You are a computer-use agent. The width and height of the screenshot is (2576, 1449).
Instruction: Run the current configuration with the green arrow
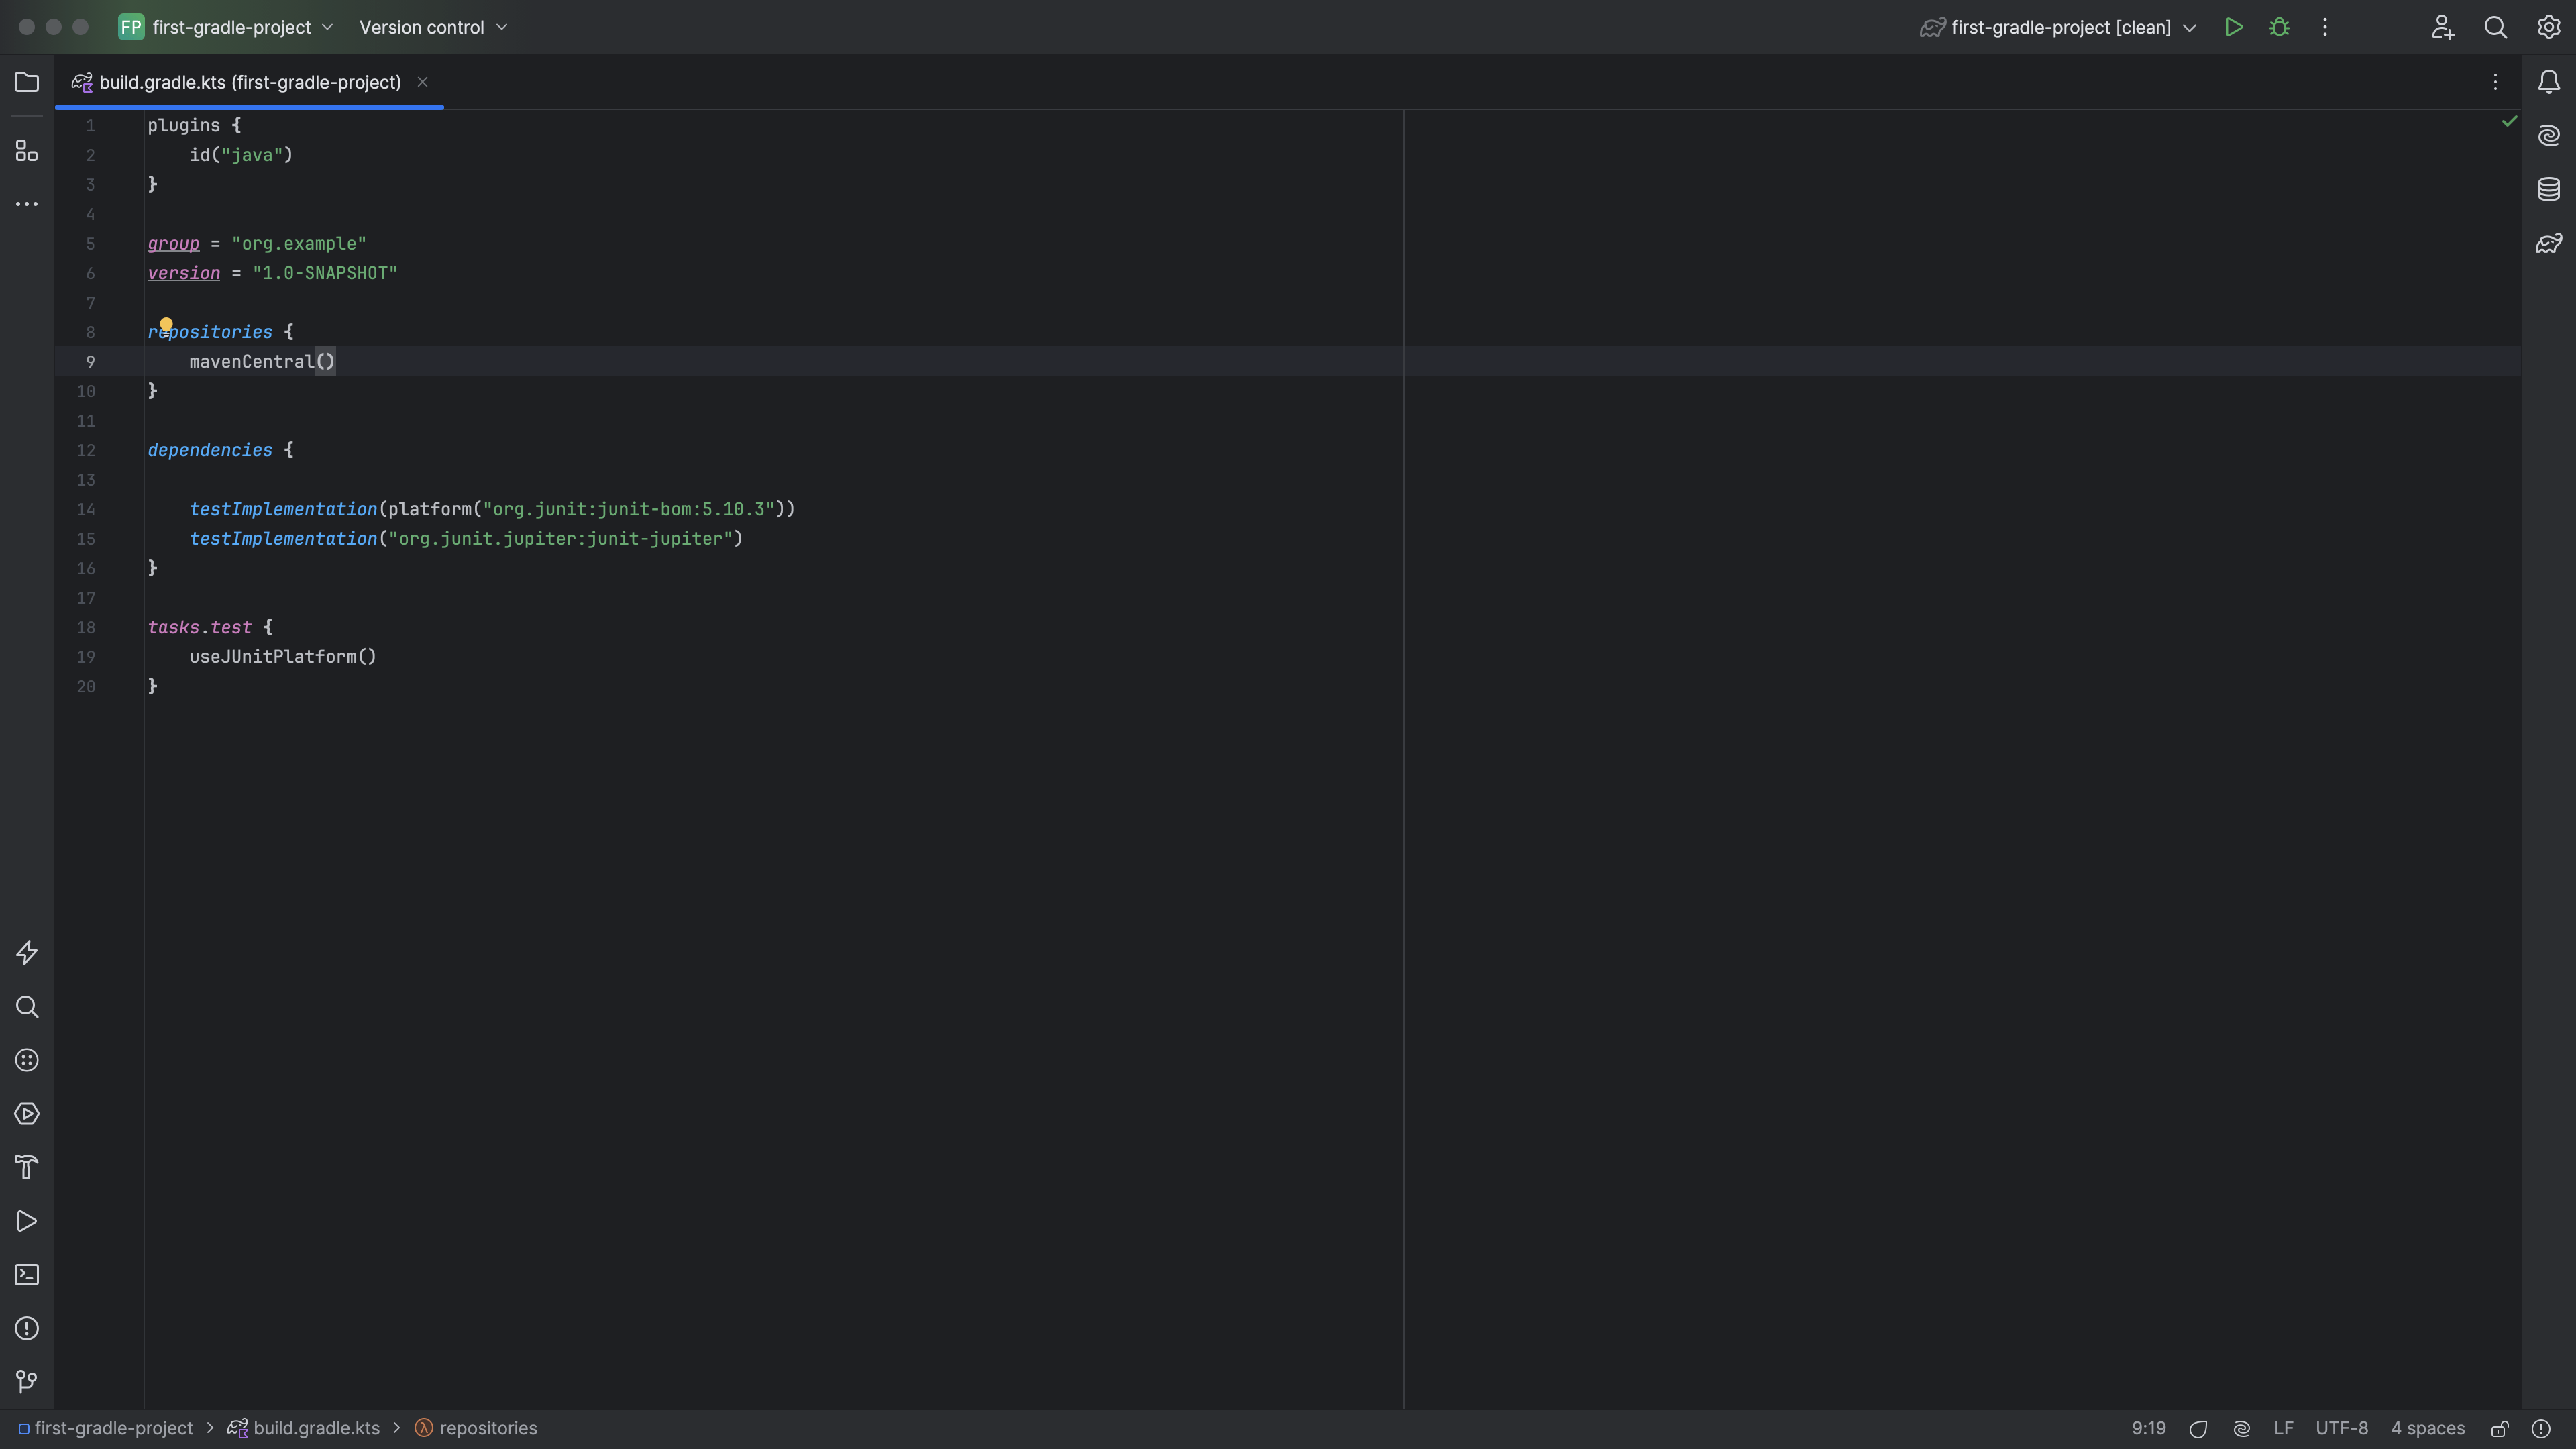point(2234,27)
